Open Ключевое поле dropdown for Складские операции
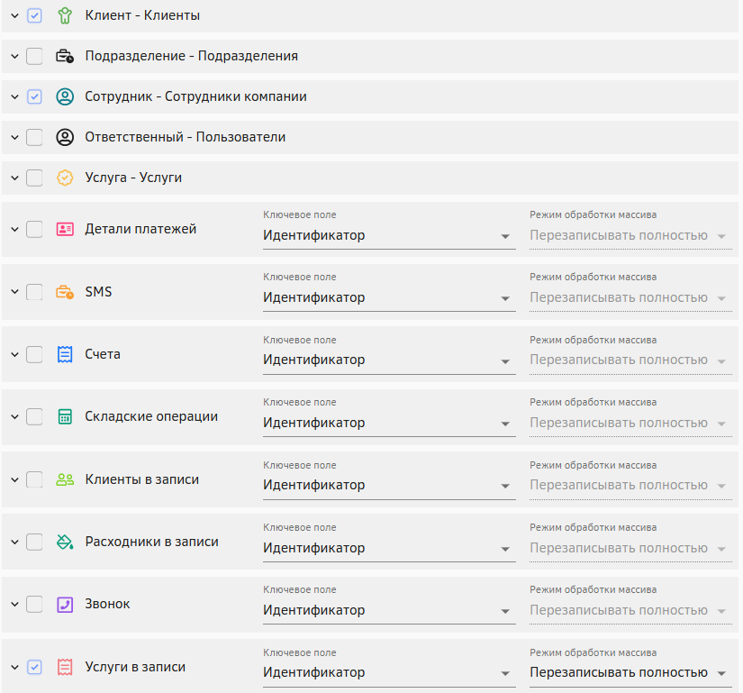743x693 pixels. pyautogui.click(x=389, y=423)
